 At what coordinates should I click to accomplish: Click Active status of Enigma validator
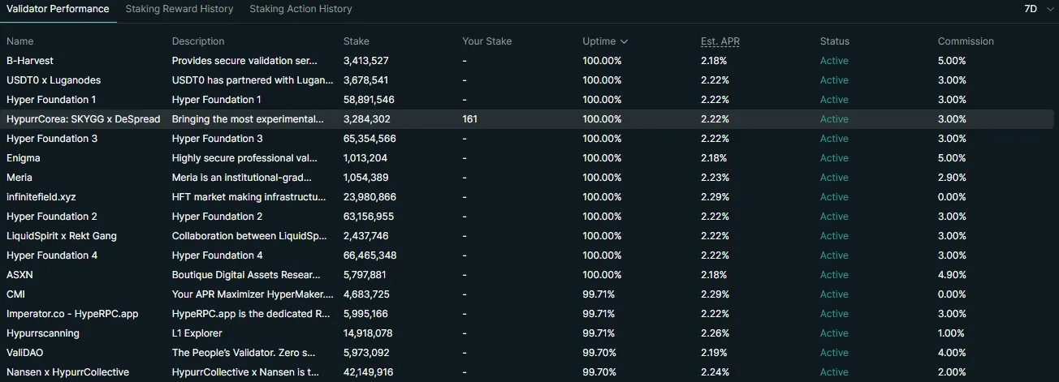(834, 158)
